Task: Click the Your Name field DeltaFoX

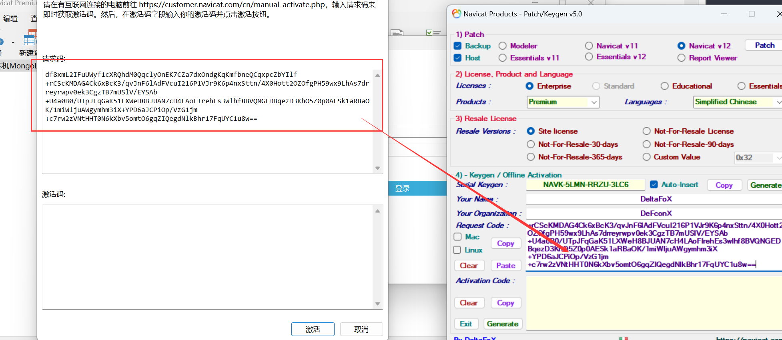Action: (x=654, y=199)
